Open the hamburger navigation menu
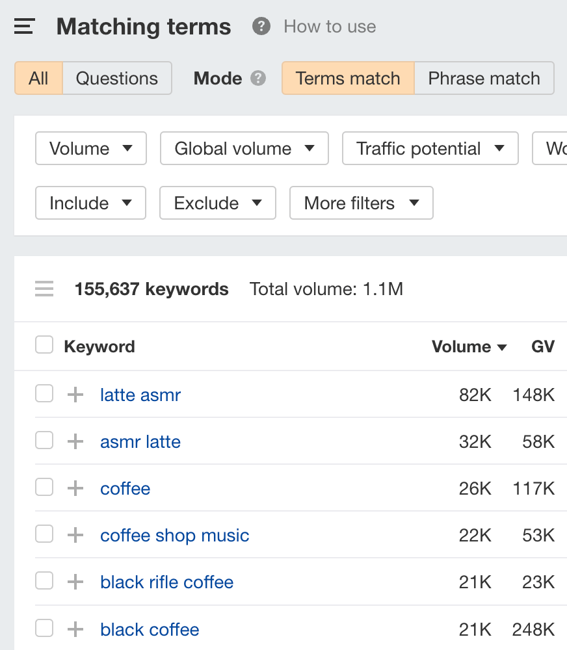Viewport: 567px width, 650px height. 23,26
